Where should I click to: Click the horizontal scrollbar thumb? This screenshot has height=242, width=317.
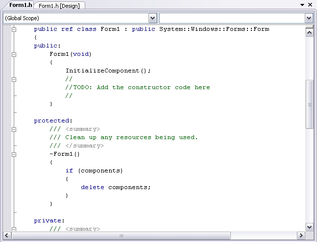121,236
